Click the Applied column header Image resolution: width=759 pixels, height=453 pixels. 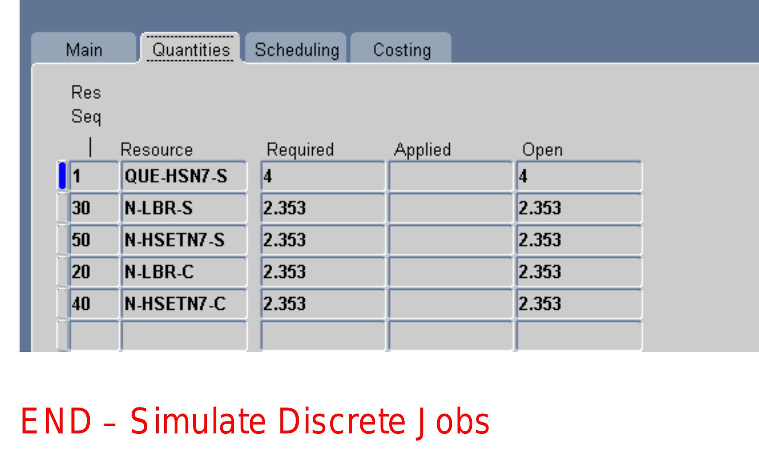[422, 150]
